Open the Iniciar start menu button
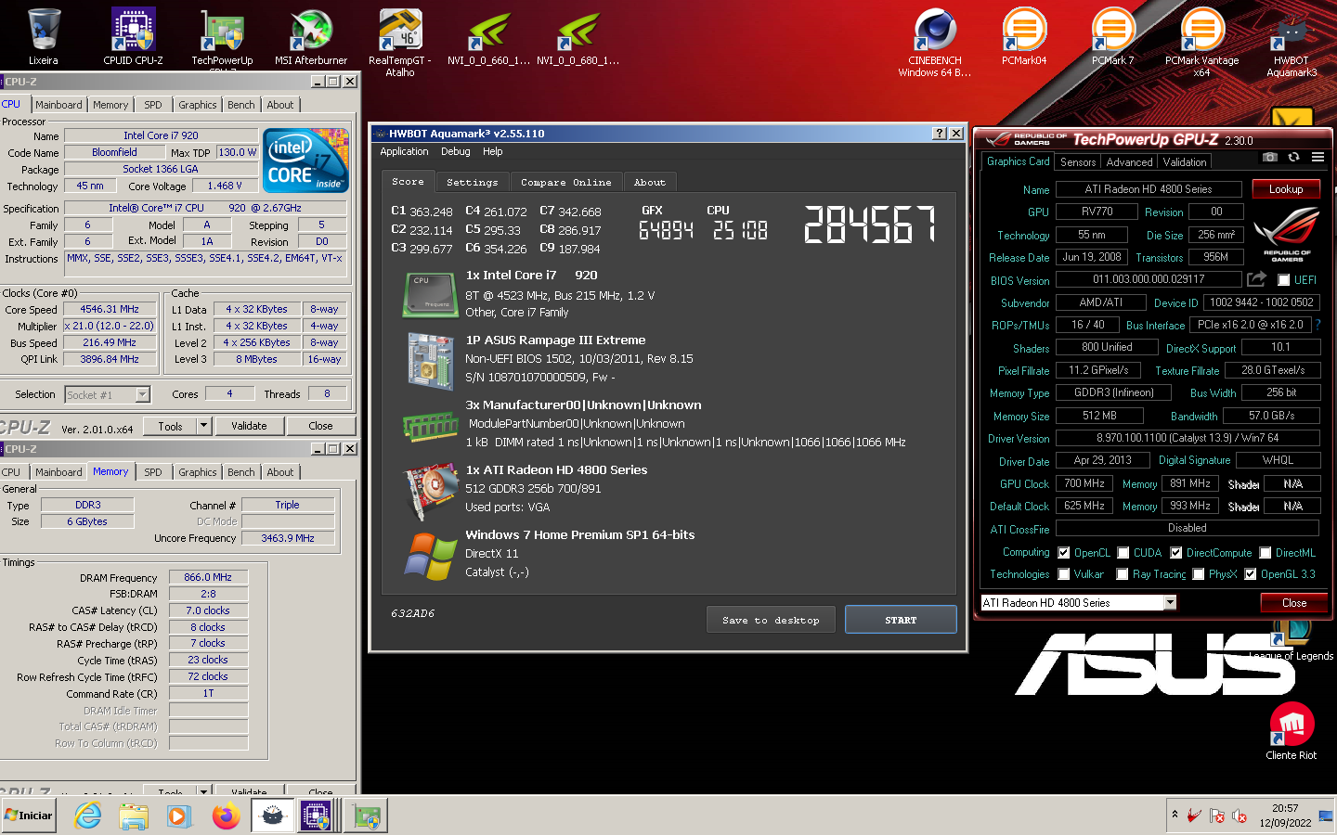The width and height of the screenshot is (1337, 835). point(30,816)
